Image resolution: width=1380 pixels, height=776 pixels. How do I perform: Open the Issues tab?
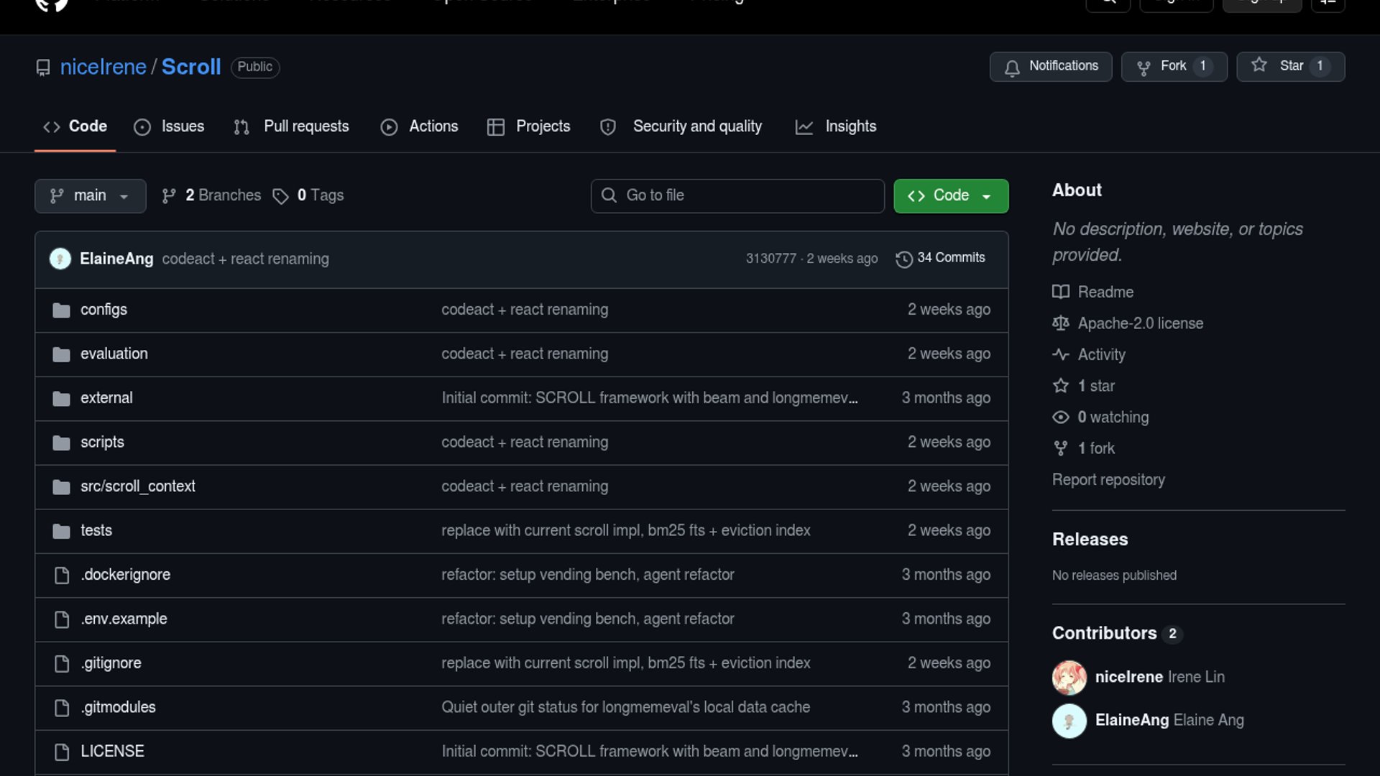pos(169,126)
